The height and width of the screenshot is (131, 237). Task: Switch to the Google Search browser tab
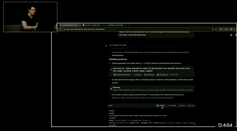pos(92,25)
